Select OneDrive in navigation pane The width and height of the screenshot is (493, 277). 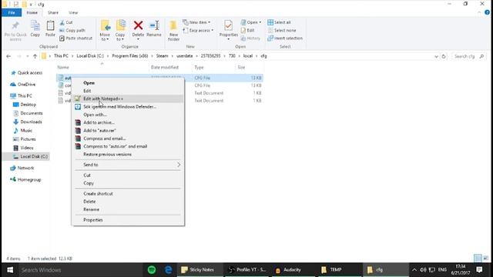tap(23, 85)
